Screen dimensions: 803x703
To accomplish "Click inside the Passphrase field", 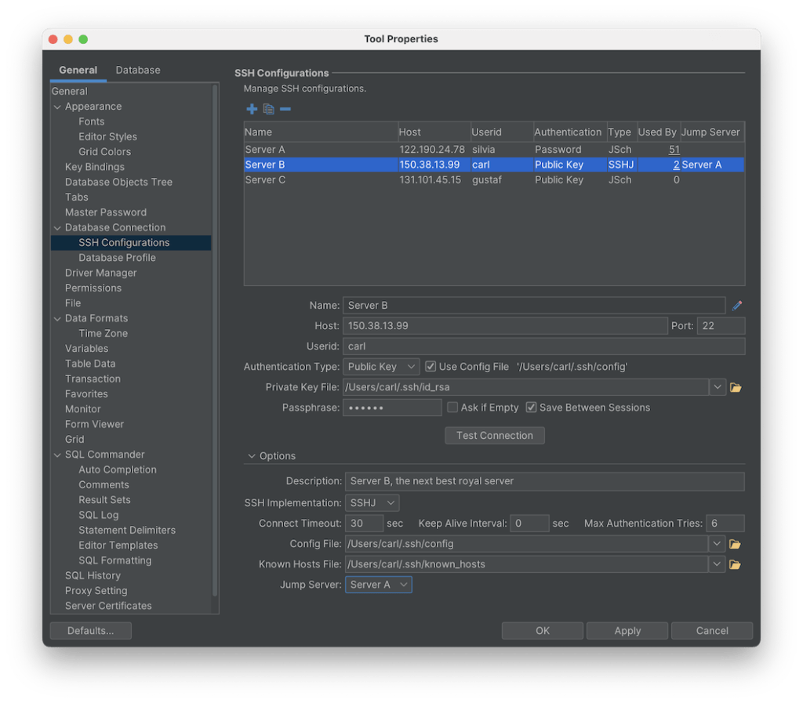I will pyautogui.click(x=392, y=407).
